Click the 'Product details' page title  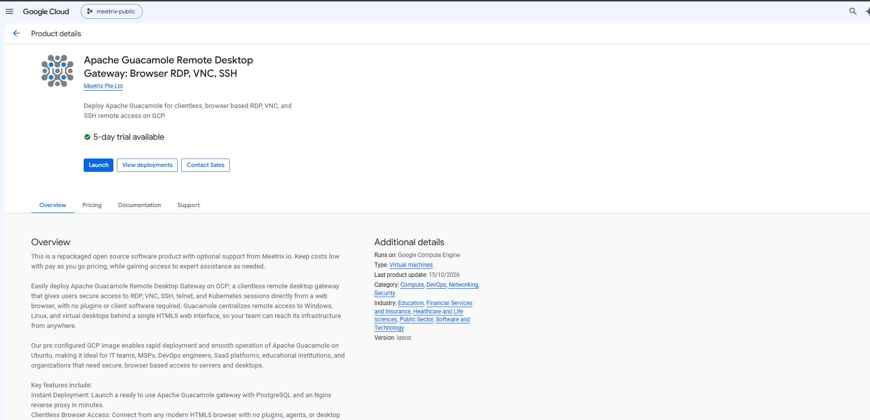point(56,34)
